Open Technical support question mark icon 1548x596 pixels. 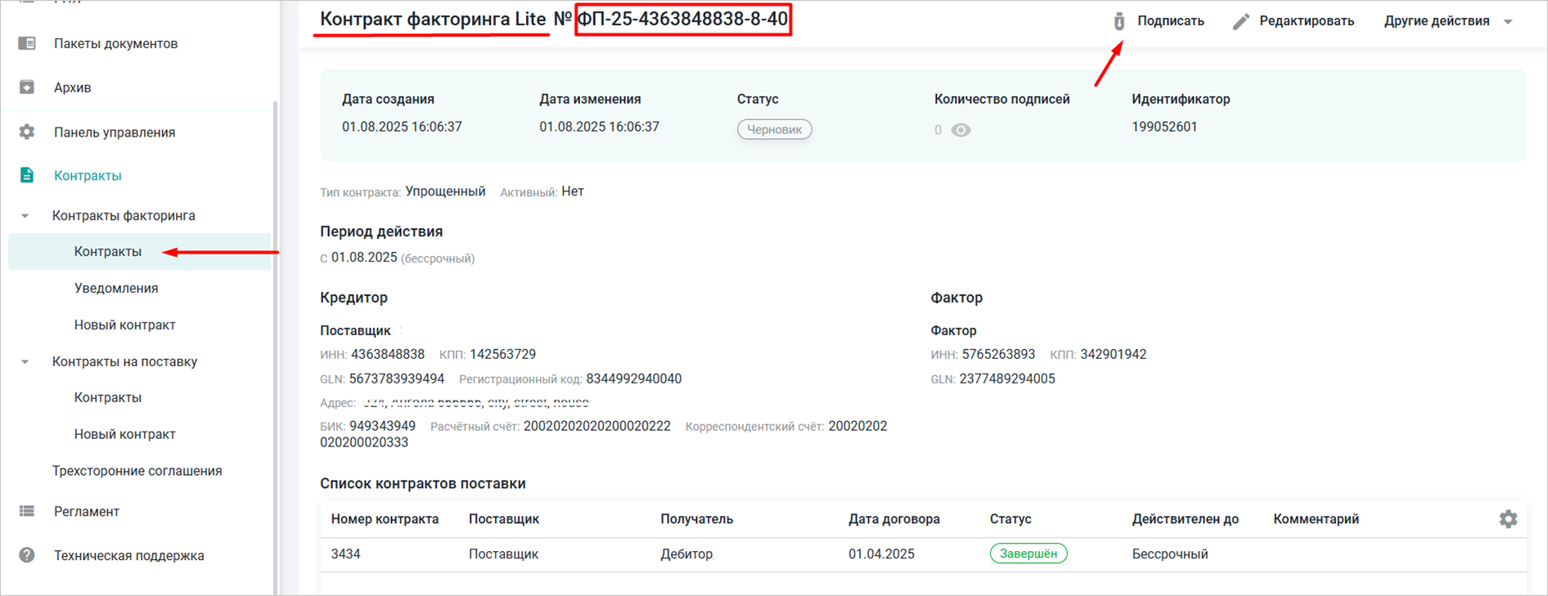click(x=27, y=555)
